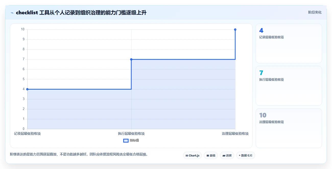Click the 阶段变化 label in header

coord(315,12)
